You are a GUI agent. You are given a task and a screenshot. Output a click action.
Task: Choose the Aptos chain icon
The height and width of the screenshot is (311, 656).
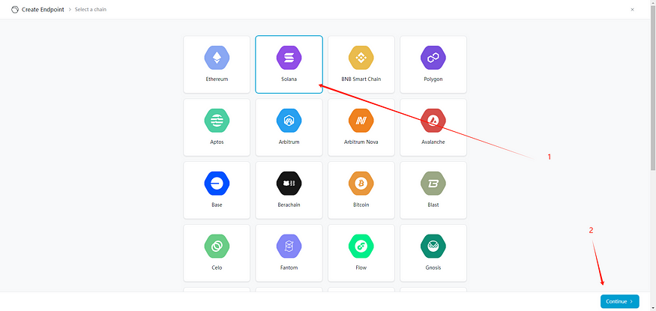217,121
